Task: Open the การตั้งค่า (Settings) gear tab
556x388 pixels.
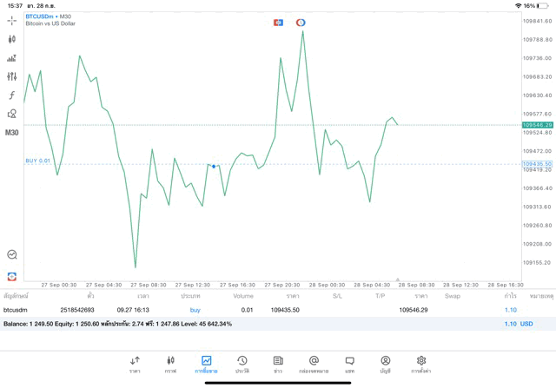Action: [420, 364]
